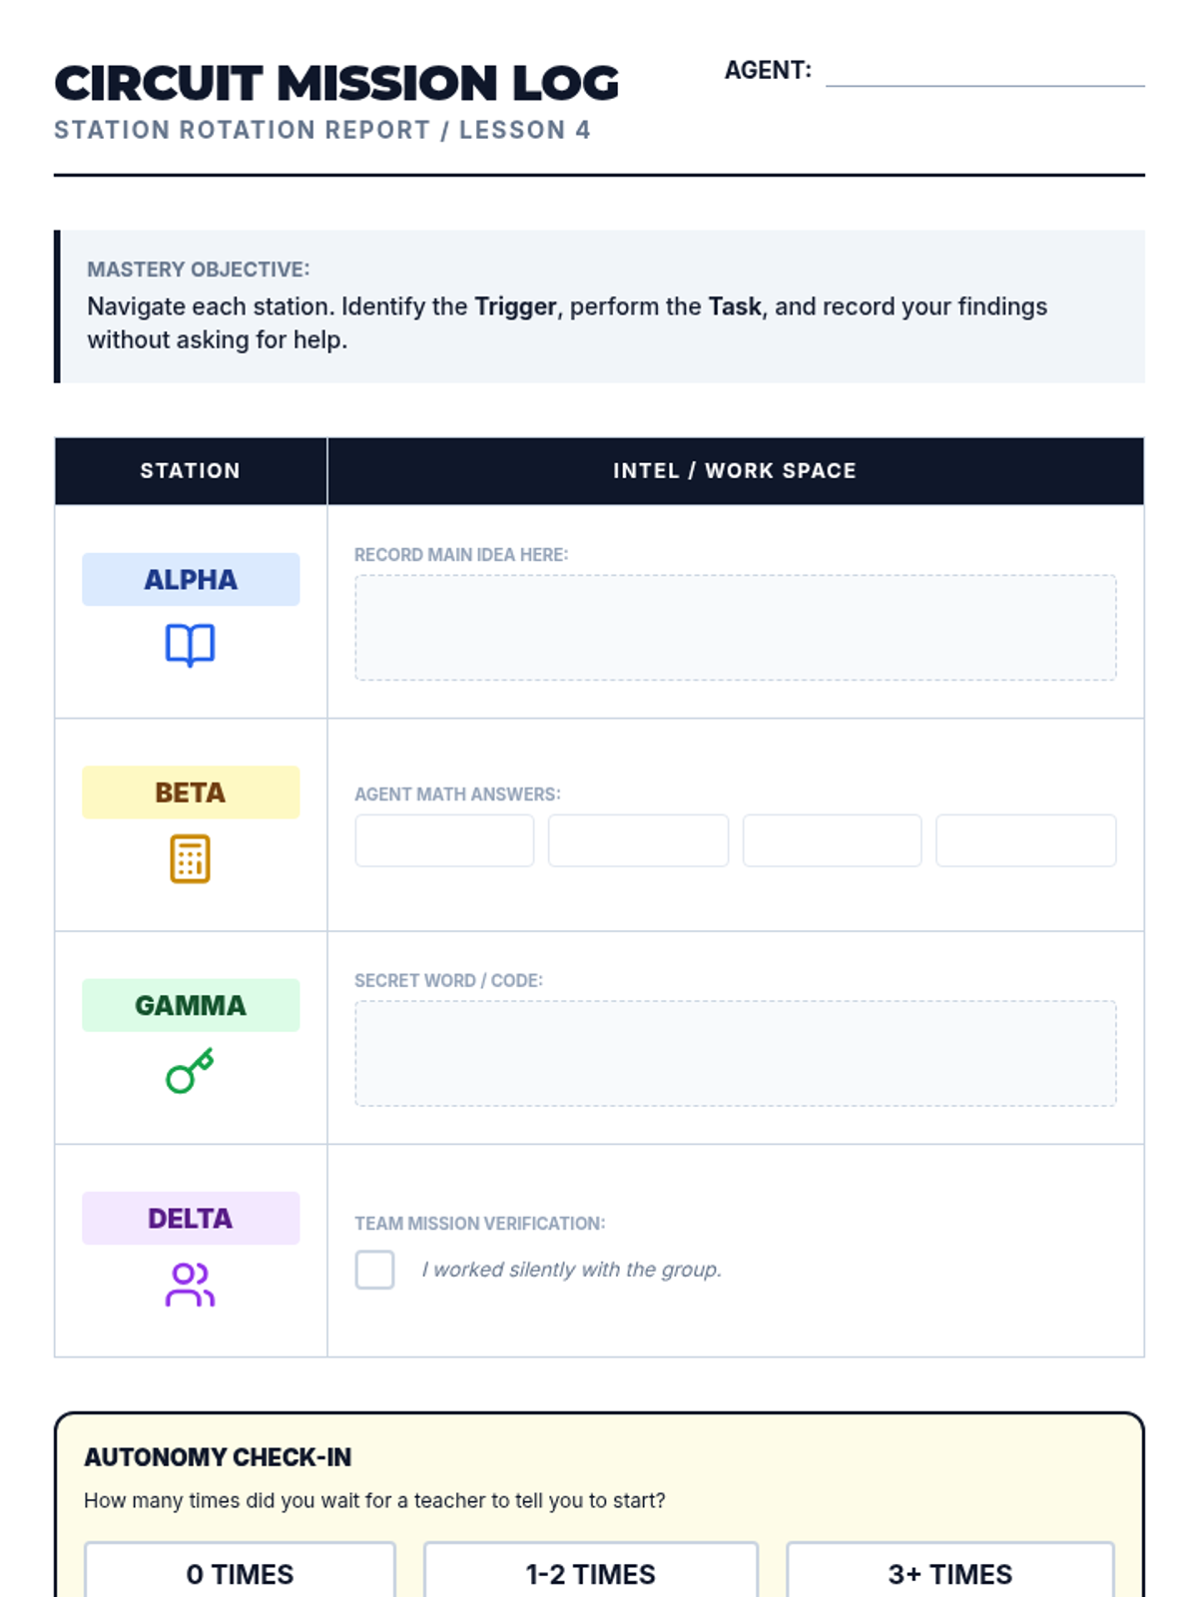
Task: Click the BETA station badge
Action: 191,793
